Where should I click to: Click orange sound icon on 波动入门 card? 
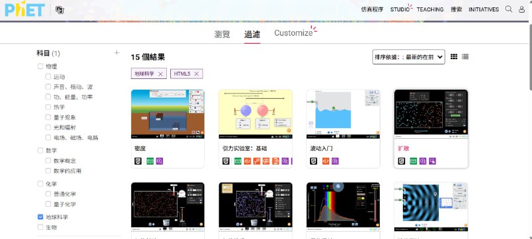coord(326,161)
